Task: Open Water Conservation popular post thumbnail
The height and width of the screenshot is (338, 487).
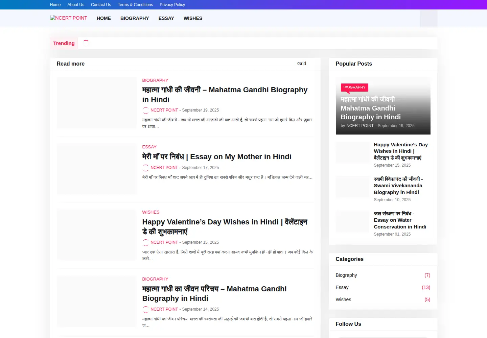Action: coord(353,221)
